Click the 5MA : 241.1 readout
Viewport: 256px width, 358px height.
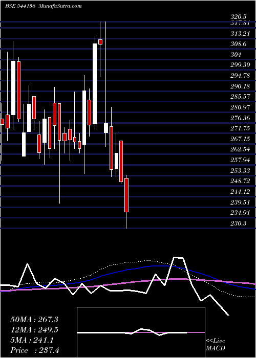(32, 340)
